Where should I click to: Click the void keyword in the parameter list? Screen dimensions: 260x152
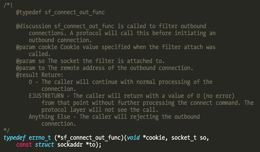133,138
